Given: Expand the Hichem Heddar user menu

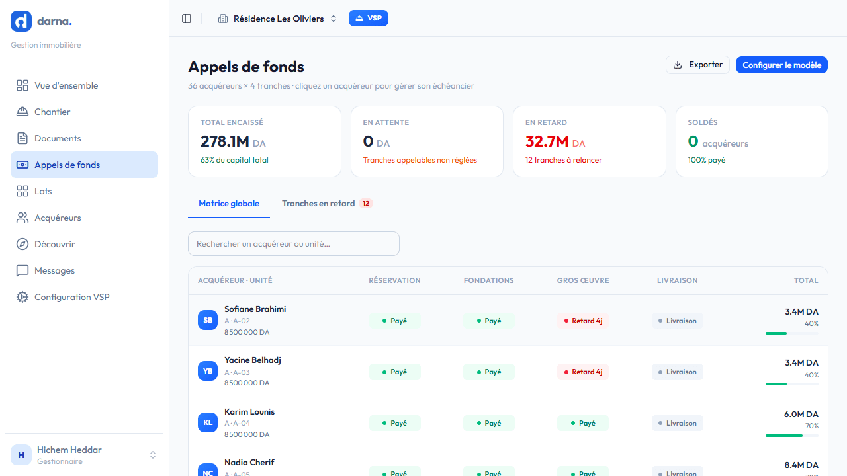Looking at the screenshot, I should (x=84, y=455).
